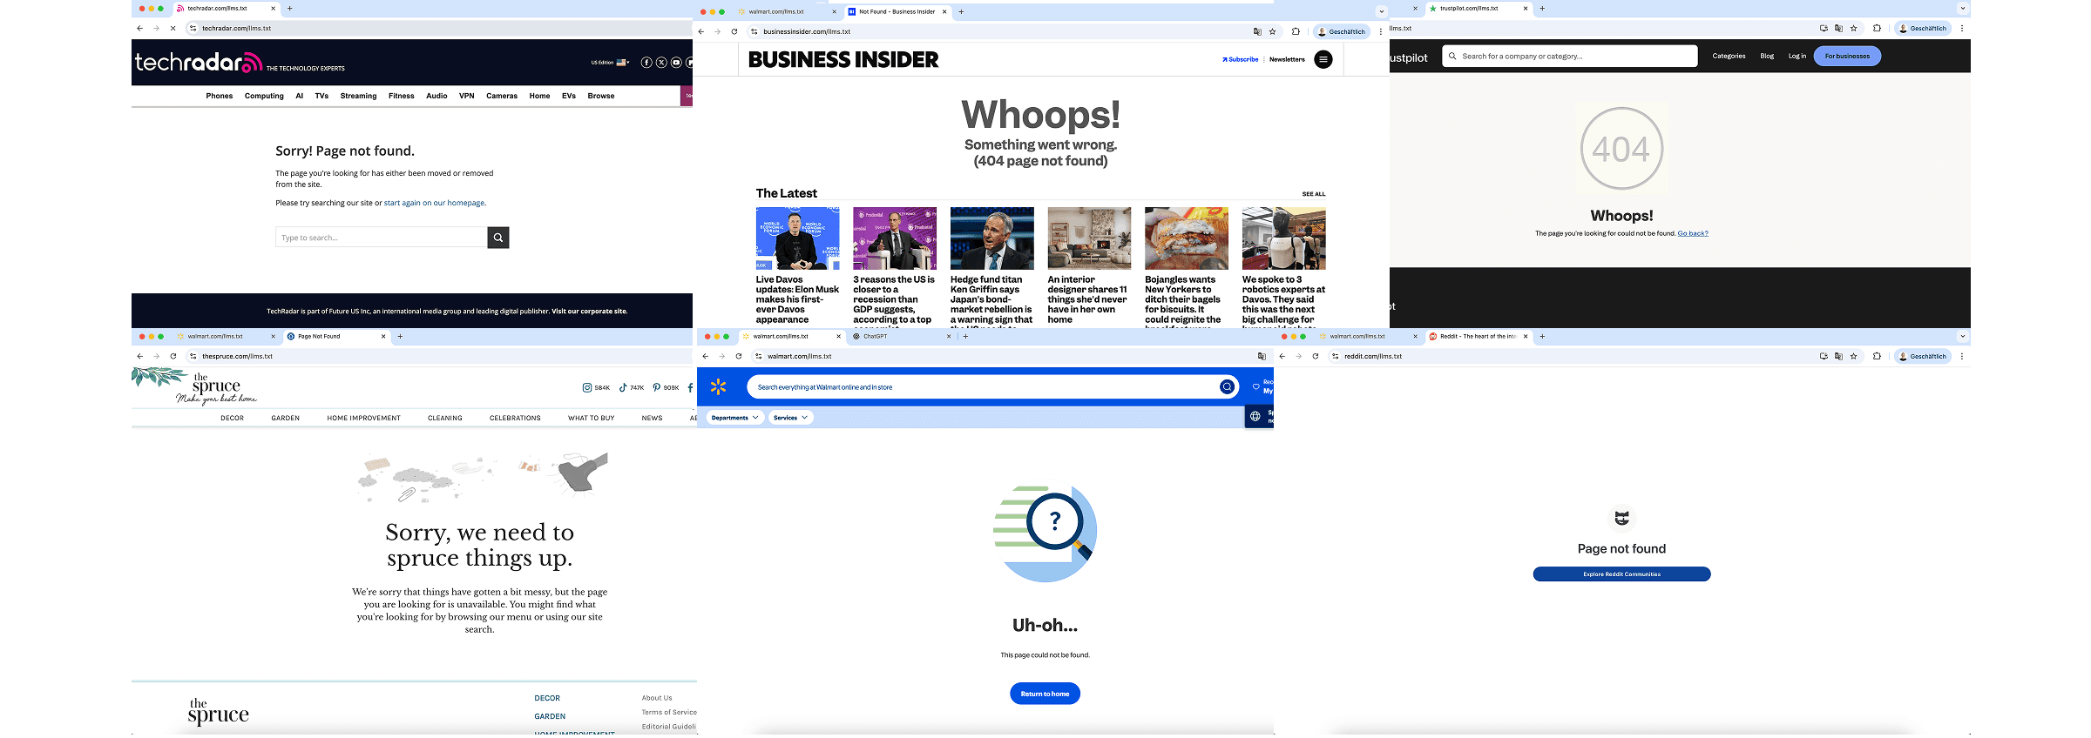Screen dimensions: 2091x738
Task: Open extensions puzzle icon in Reddit window
Action: 1877,356
